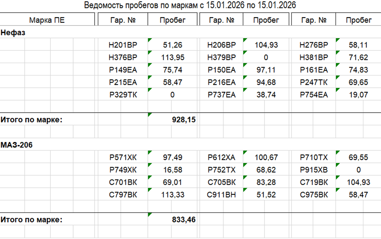Select garage number cell Р915ХВ

[314, 170]
